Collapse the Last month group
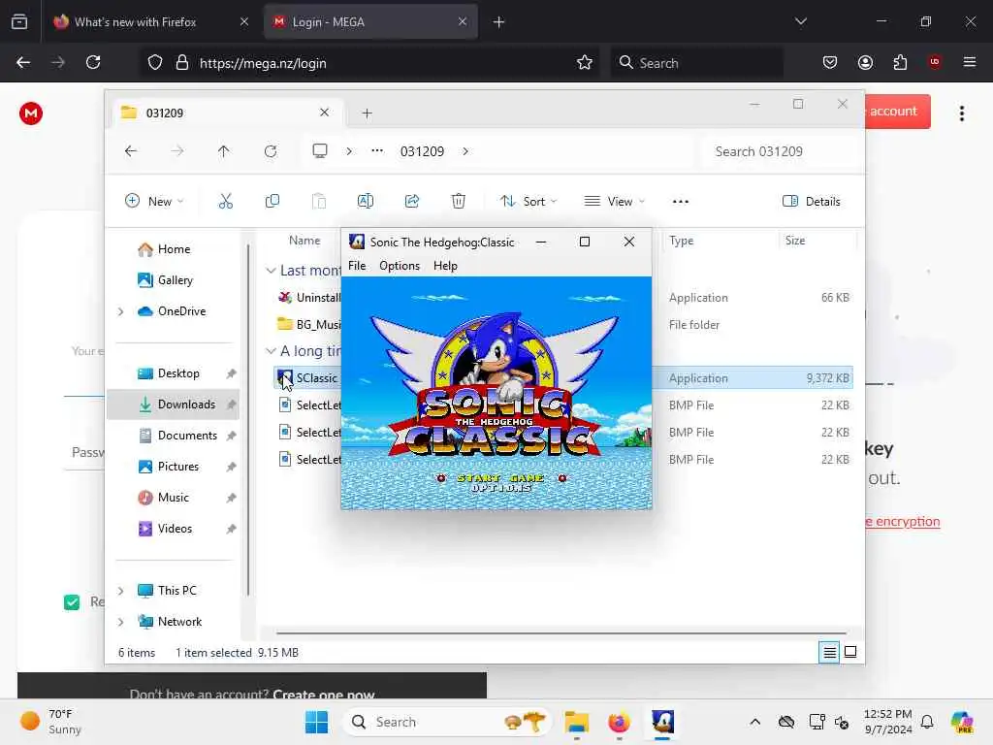 (x=271, y=271)
